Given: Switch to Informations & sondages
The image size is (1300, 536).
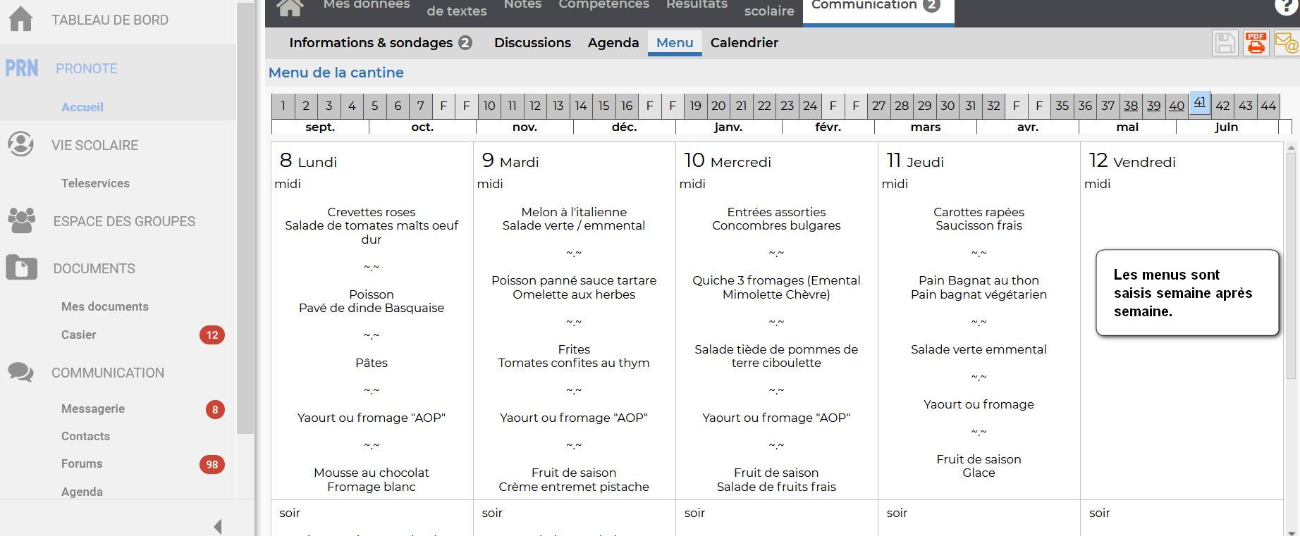Looking at the screenshot, I should [x=380, y=43].
